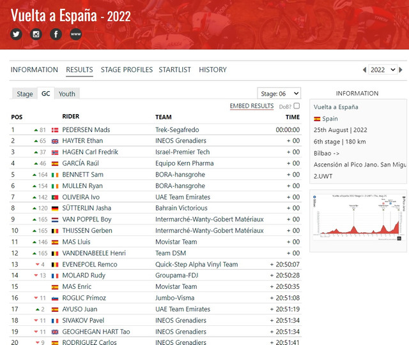
Task: Open rider SIVAKOV Pavel
Action: 83,321
